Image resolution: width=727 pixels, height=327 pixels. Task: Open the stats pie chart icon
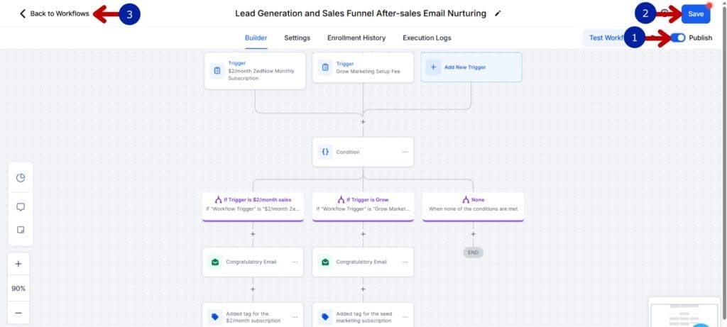pos(21,178)
